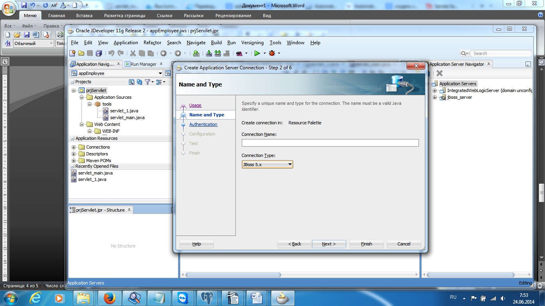Viewport: 545px width, 306px height.
Task: Expand the Descriptors folder node
Action: click(x=73, y=154)
